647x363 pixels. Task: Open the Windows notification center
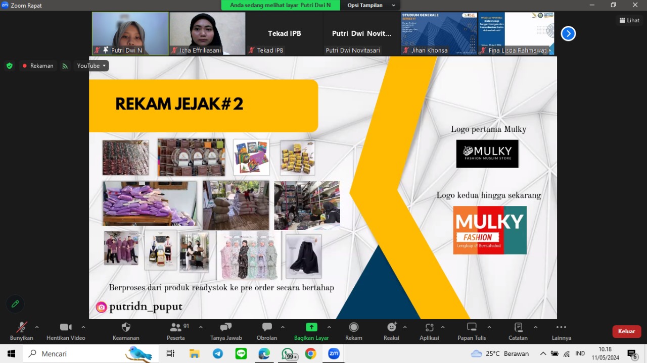(x=632, y=354)
